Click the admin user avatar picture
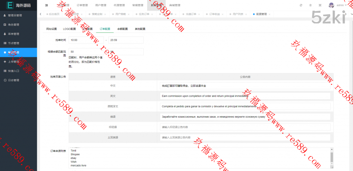This screenshot has width=353, height=171. pyautogui.click(x=331, y=5)
